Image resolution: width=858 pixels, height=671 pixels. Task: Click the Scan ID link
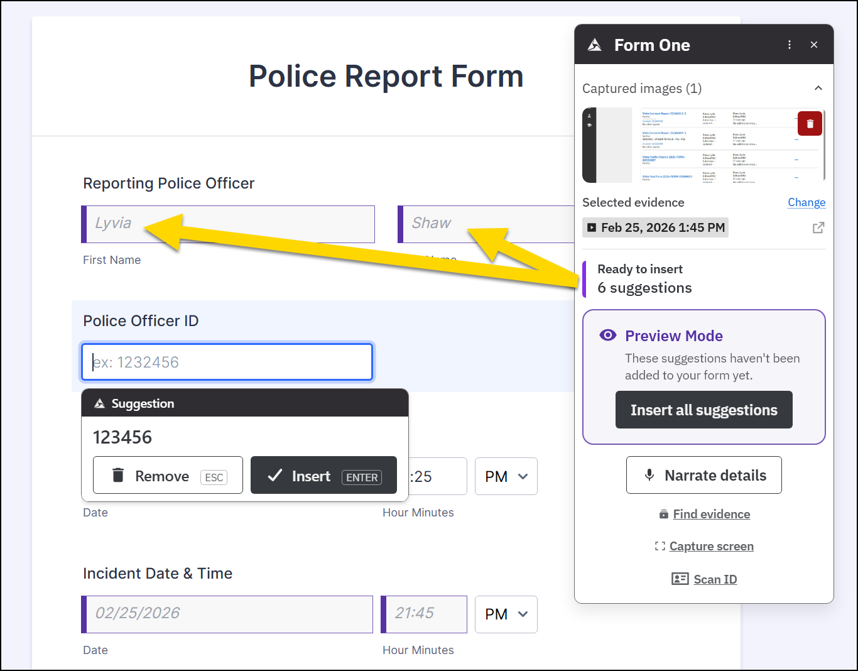pyautogui.click(x=715, y=579)
